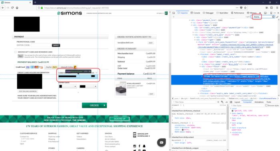Switch to the Console tab
This screenshot has height=151, width=280.
(x=195, y=13)
